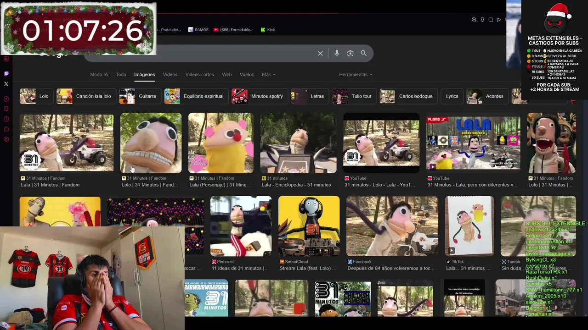Viewport: 588px width, 330px height.
Task: Open the Herramientas dropdown
Action: pyautogui.click(x=356, y=75)
